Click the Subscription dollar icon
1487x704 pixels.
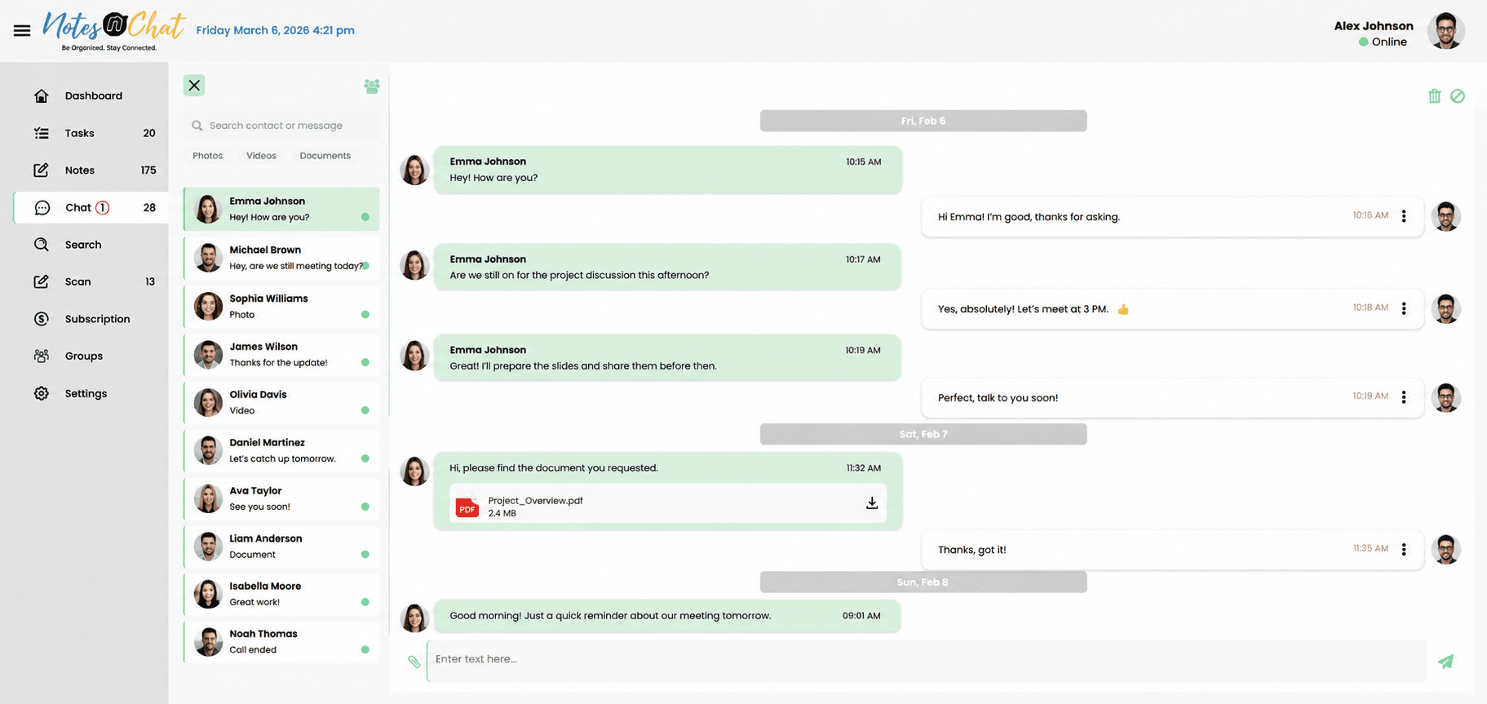(x=42, y=319)
